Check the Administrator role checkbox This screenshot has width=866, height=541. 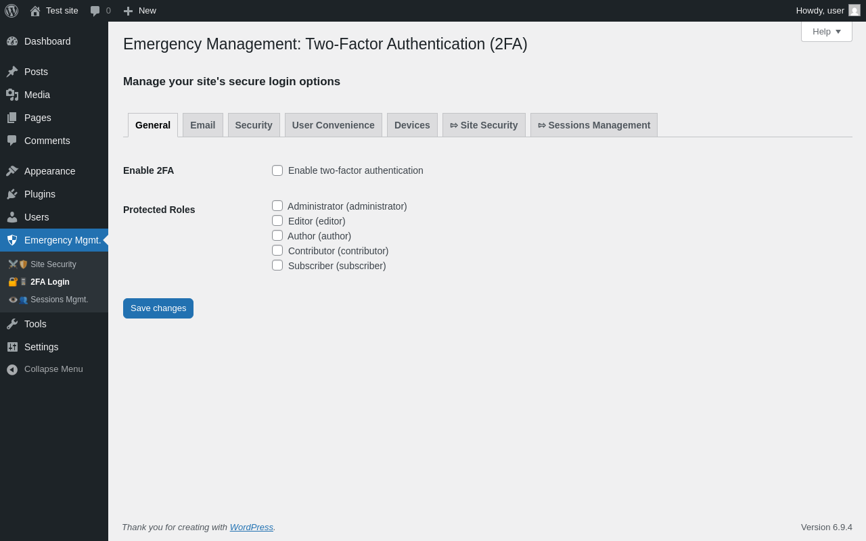click(x=277, y=206)
